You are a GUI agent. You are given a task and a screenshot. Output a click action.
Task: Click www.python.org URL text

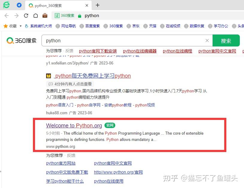pos(60,147)
